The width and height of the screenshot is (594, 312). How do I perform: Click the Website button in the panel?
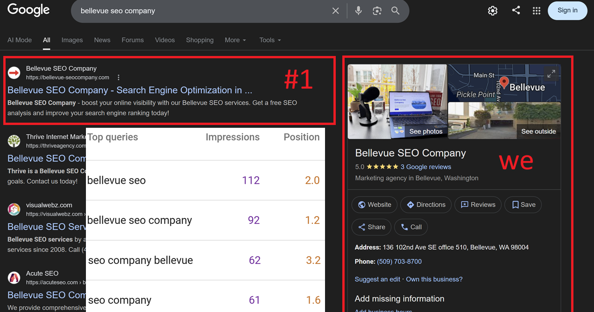pos(375,205)
